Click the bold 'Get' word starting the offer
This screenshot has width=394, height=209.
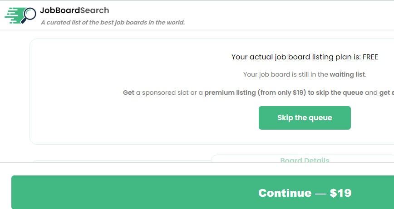(x=128, y=92)
